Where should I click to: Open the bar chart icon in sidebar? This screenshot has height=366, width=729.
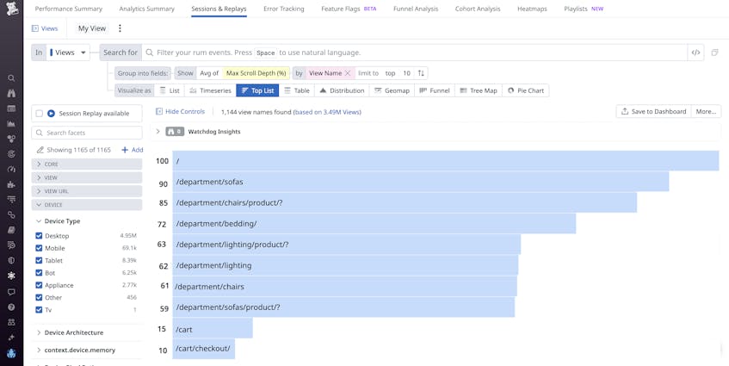click(x=11, y=124)
